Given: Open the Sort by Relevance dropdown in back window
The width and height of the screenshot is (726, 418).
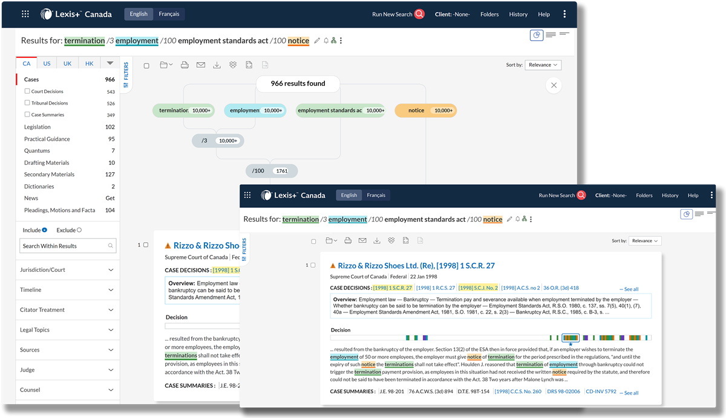Looking at the screenshot, I should (x=543, y=65).
